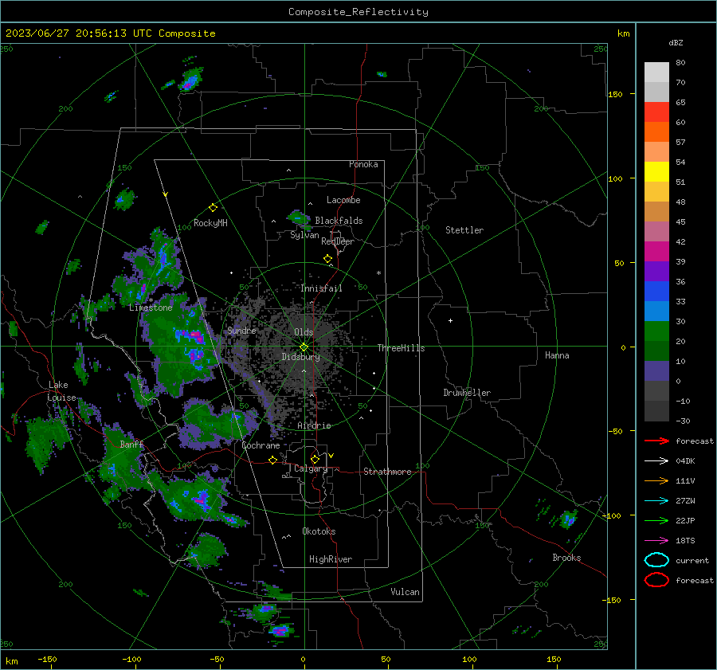Screen dimensions: 717x670
Task: Click the Vulcan label
Action: point(405,592)
